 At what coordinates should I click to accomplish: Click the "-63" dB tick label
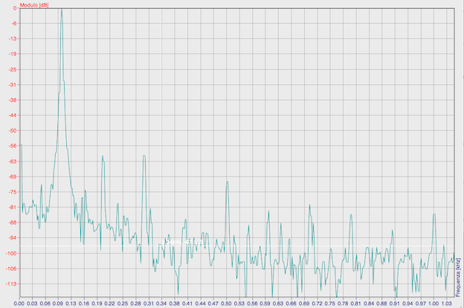13,161
